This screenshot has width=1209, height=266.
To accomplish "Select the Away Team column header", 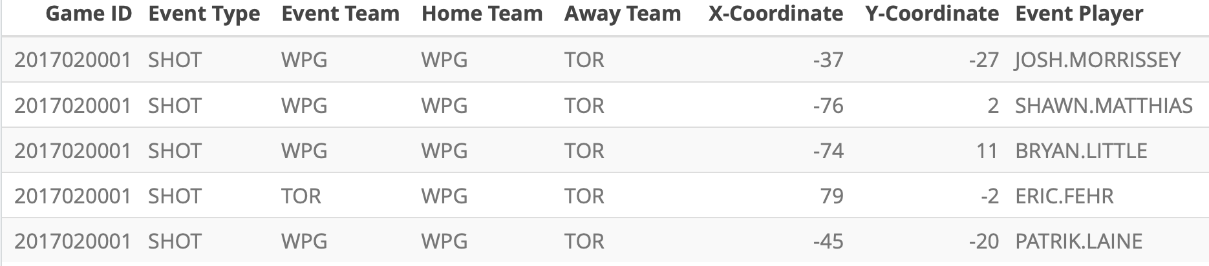I will (x=622, y=14).
